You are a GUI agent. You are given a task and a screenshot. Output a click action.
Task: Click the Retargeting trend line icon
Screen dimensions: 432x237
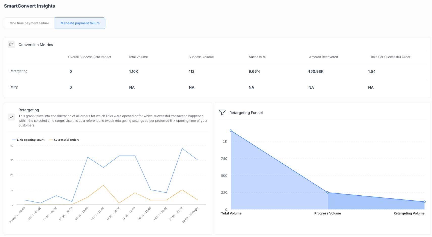(x=11, y=117)
